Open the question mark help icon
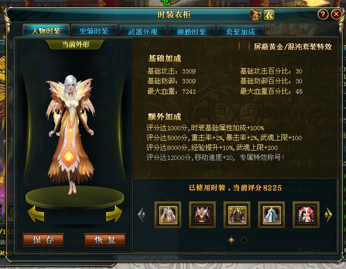Viewport: 346px width, 269px height. point(323,14)
